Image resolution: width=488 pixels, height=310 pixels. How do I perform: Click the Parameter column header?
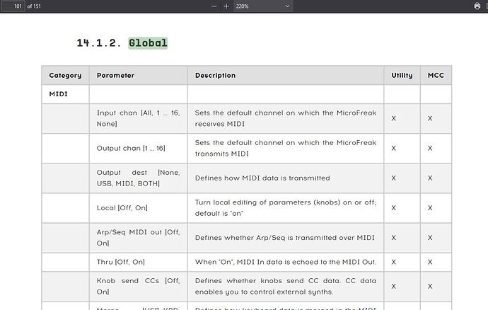(115, 76)
